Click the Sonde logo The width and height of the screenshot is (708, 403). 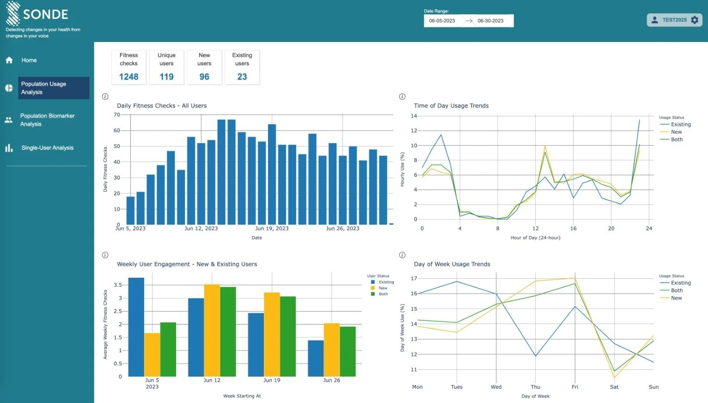[37, 14]
